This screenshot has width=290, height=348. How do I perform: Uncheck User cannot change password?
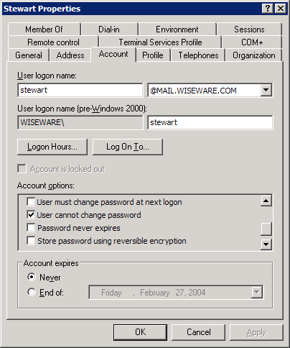[31, 215]
